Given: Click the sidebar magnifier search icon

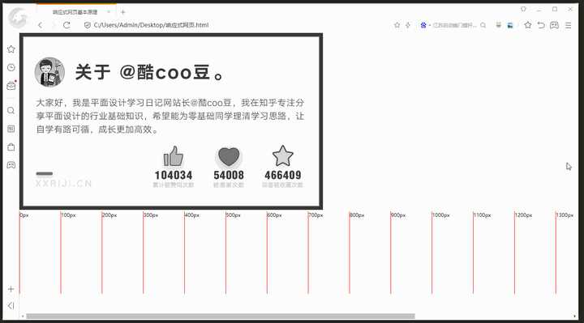Looking at the screenshot, I should 11,110.
